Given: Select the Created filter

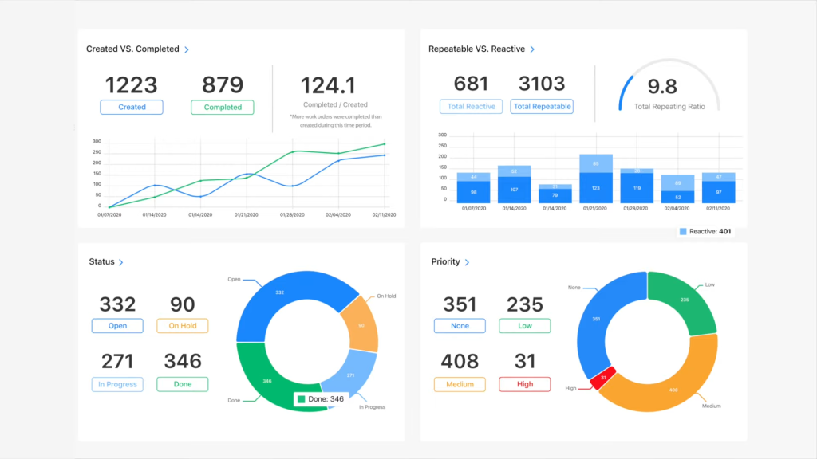Looking at the screenshot, I should (x=131, y=107).
